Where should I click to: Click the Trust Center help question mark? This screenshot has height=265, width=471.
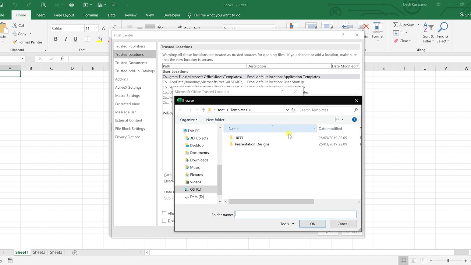pyautogui.click(x=343, y=35)
